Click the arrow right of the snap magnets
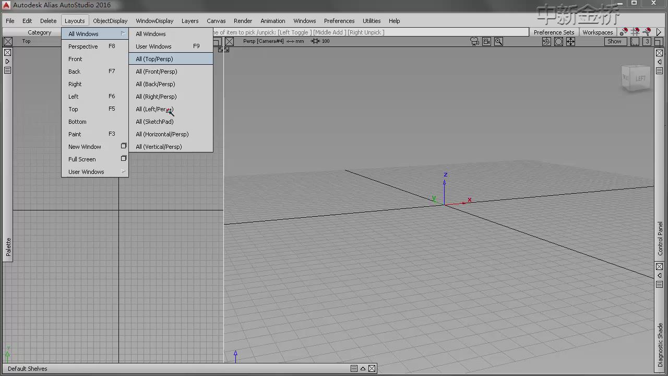 click(659, 32)
